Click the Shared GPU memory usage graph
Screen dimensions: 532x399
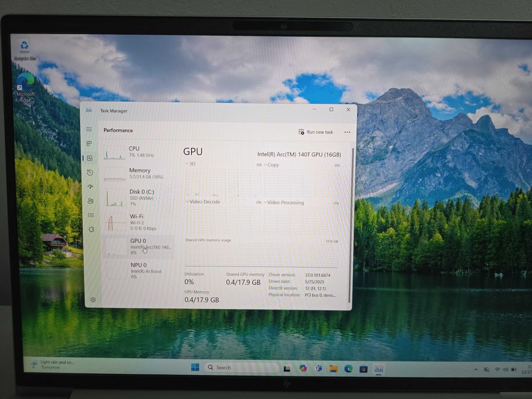(261, 255)
